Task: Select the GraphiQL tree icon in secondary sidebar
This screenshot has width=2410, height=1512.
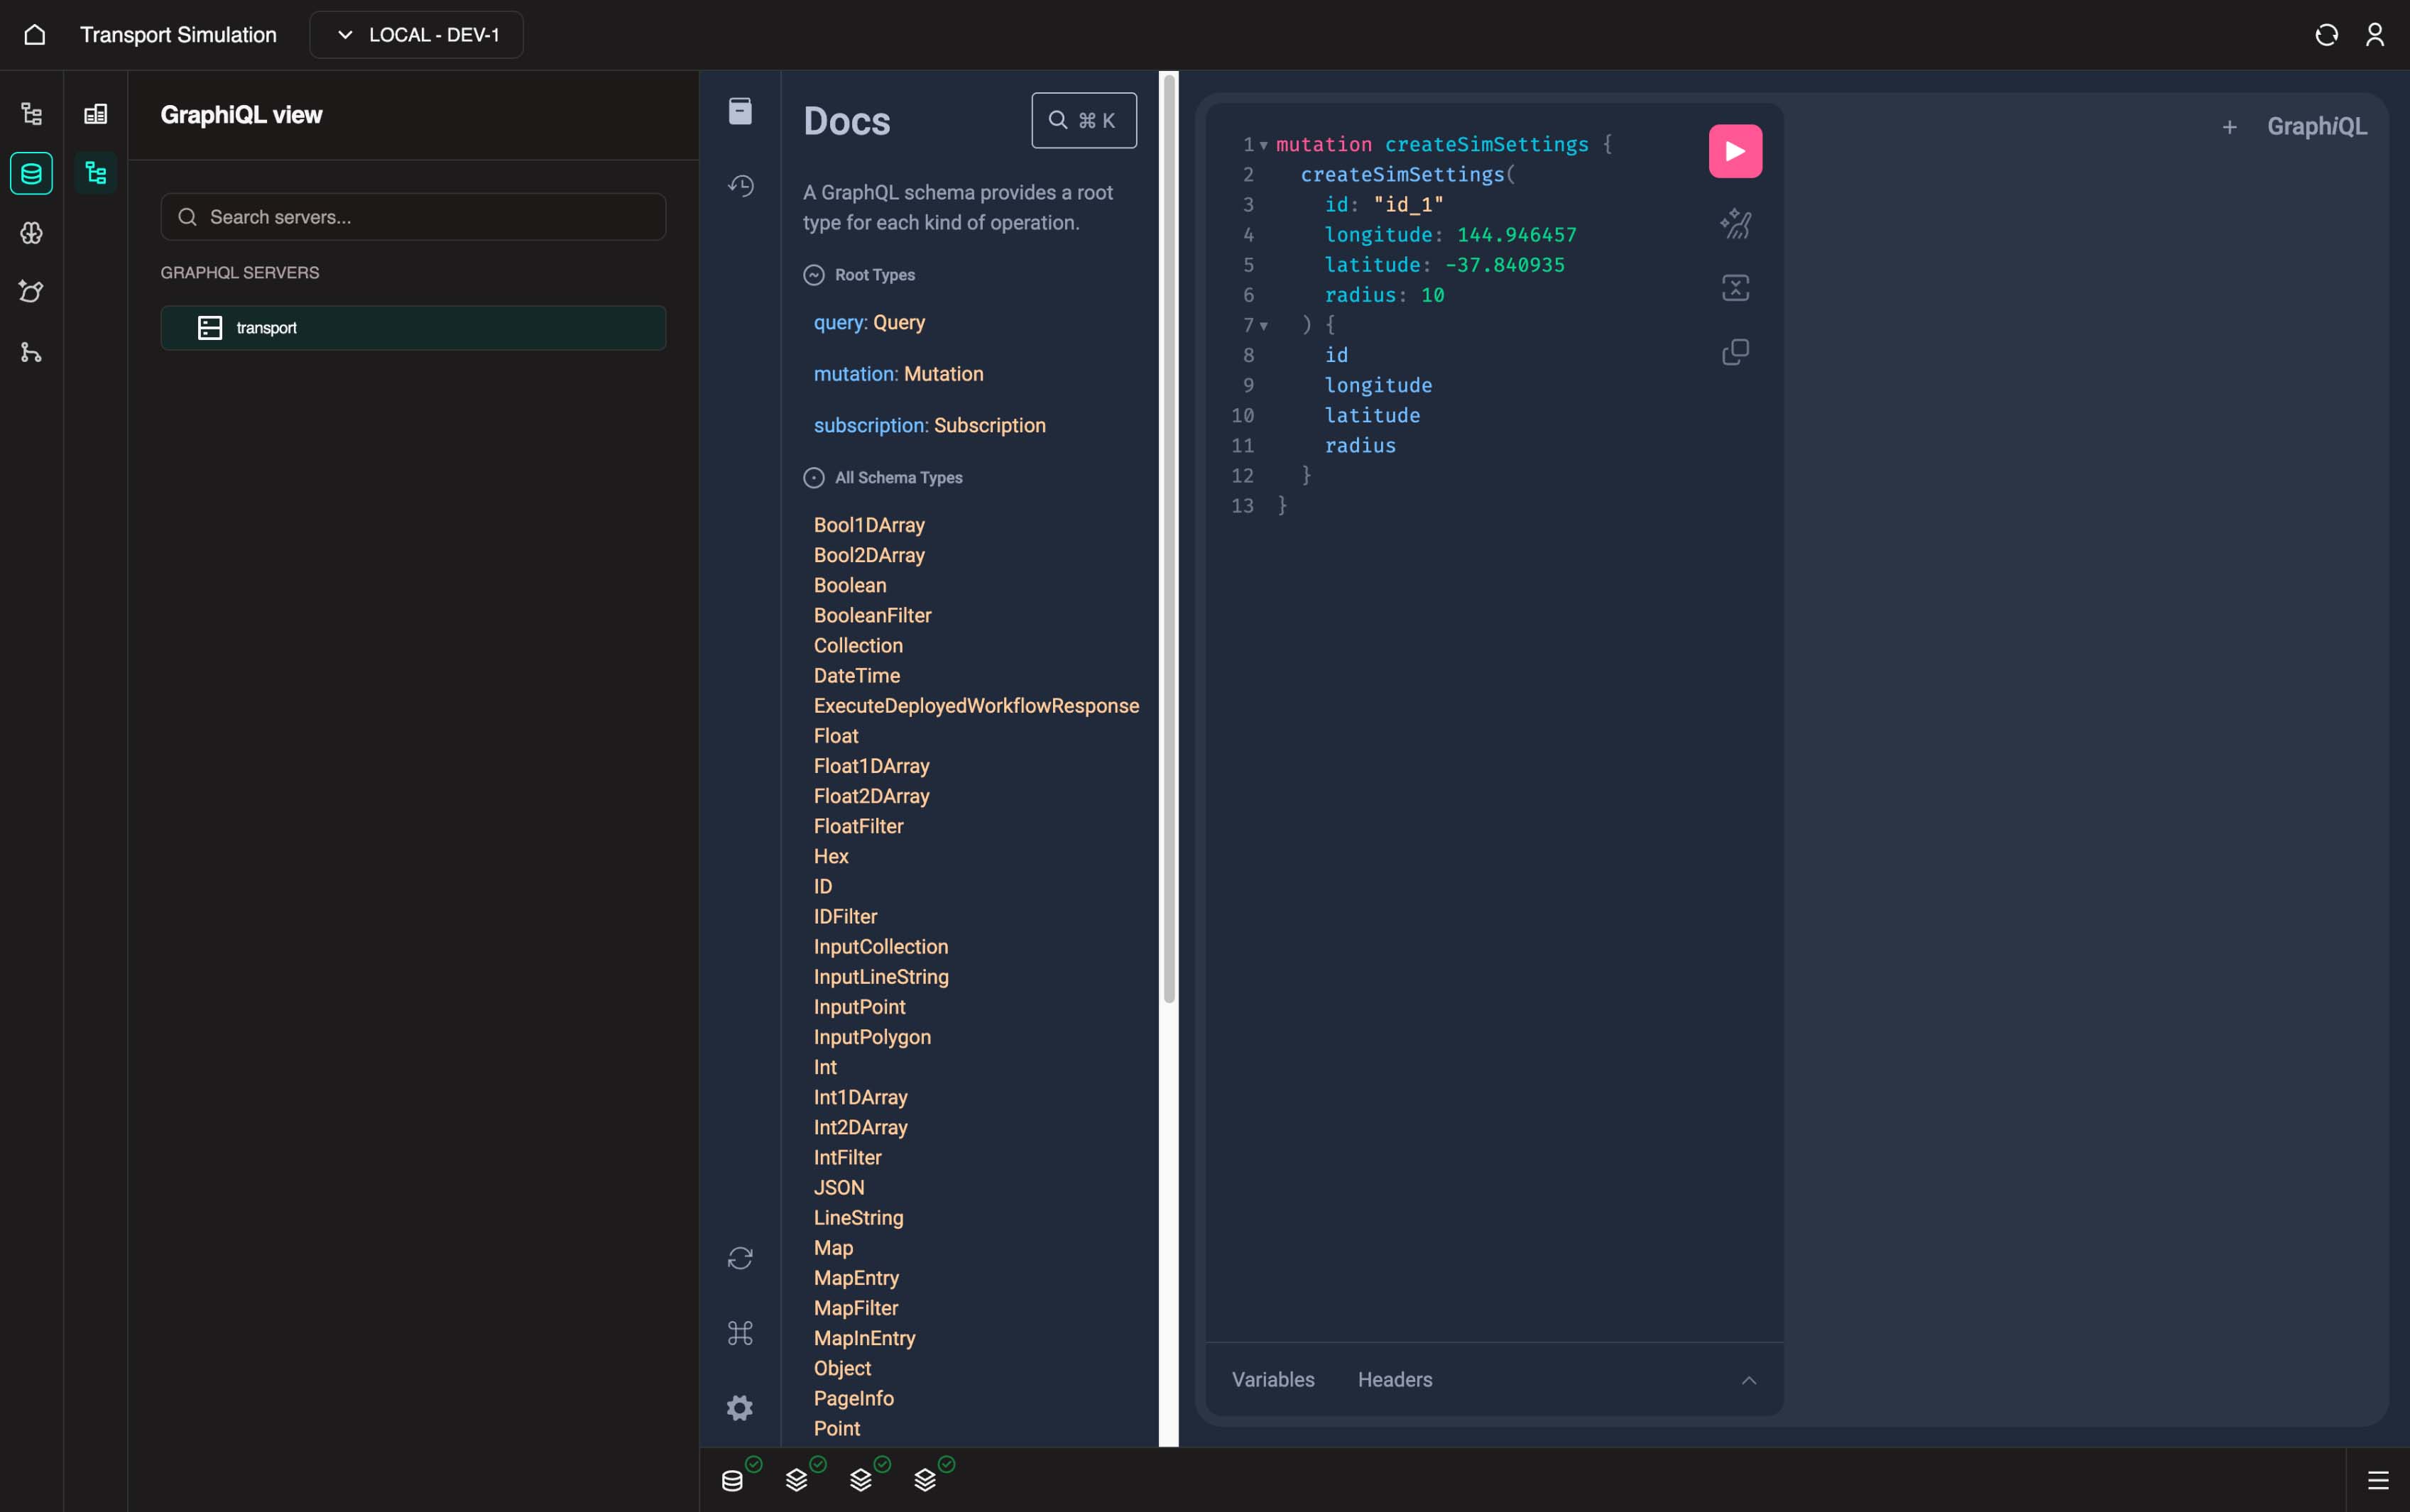Action: pyautogui.click(x=96, y=174)
